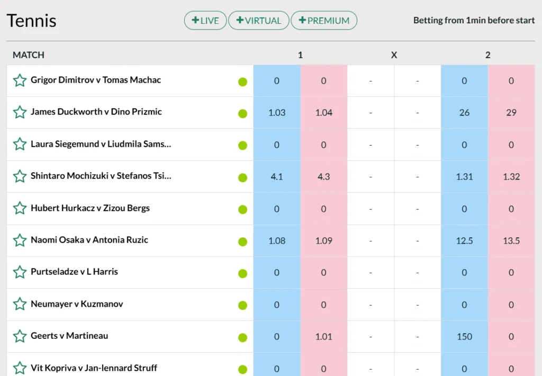Select lay odds 4.3 on Mochizuki
This screenshot has height=376, width=542.
click(x=323, y=177)
